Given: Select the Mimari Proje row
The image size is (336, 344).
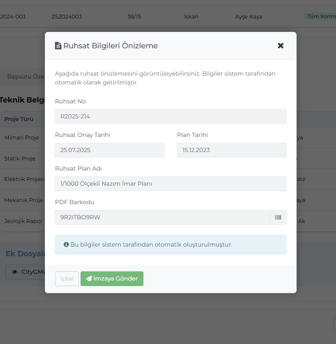Looking at the screenshot, I should [x=22, y=138].
